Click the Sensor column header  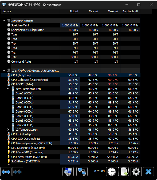tap(30, 11)
